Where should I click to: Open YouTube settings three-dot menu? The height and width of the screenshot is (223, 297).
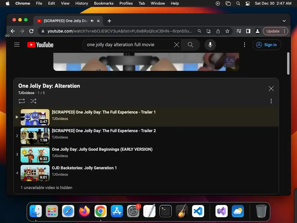point(244,45)
